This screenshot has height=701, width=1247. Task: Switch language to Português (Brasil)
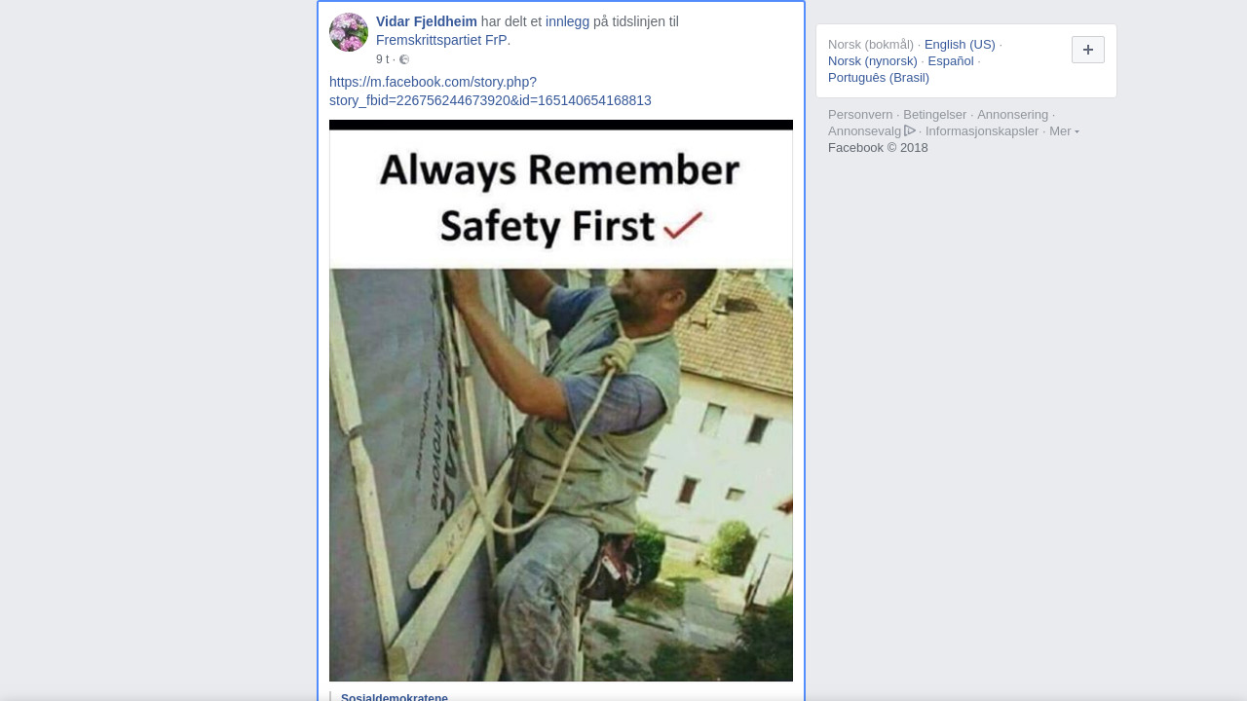click(x=879, y=78)
